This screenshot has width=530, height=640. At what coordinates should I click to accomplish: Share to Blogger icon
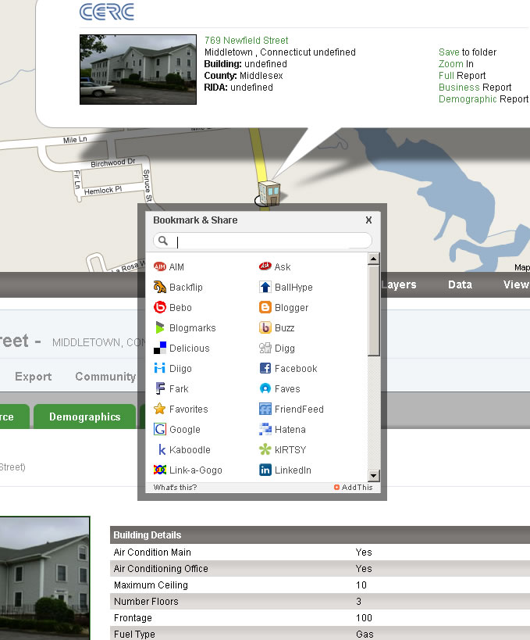tap(265, 307)
